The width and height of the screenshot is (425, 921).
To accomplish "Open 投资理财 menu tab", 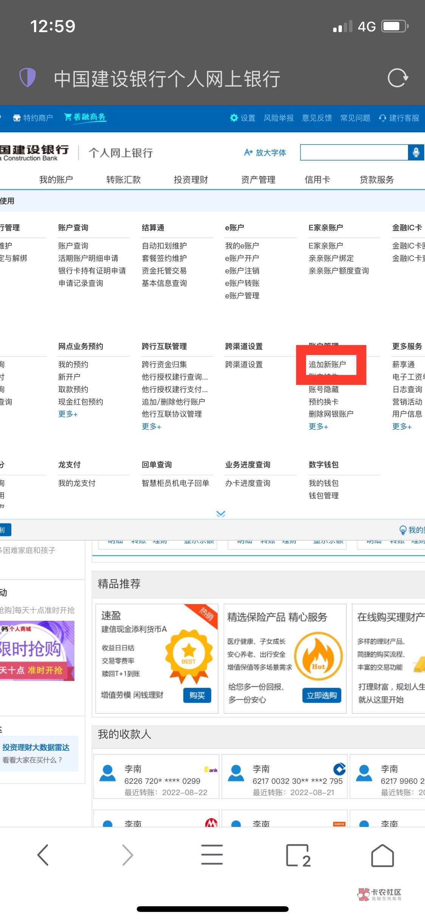I will click(x=191, y=180).
